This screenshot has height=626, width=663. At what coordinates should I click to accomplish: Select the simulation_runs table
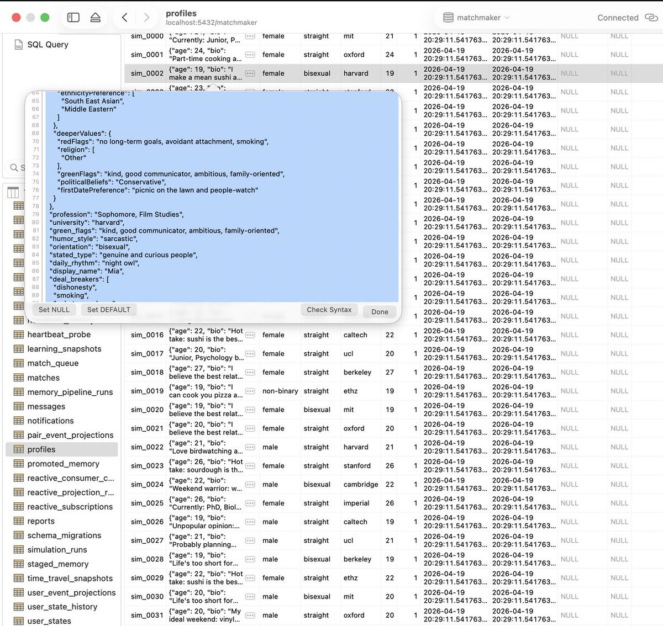57,550
